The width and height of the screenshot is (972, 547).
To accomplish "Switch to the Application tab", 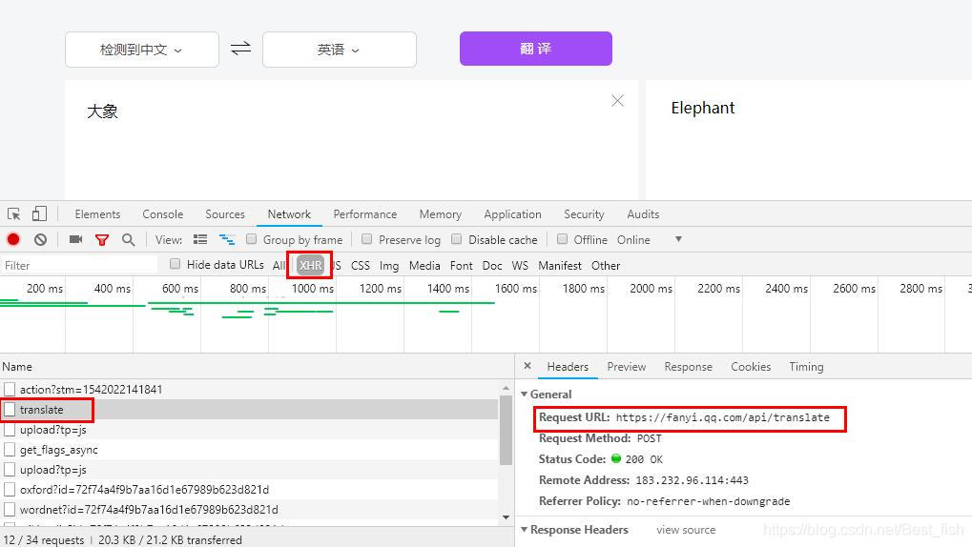I will (x=512, y=214).
